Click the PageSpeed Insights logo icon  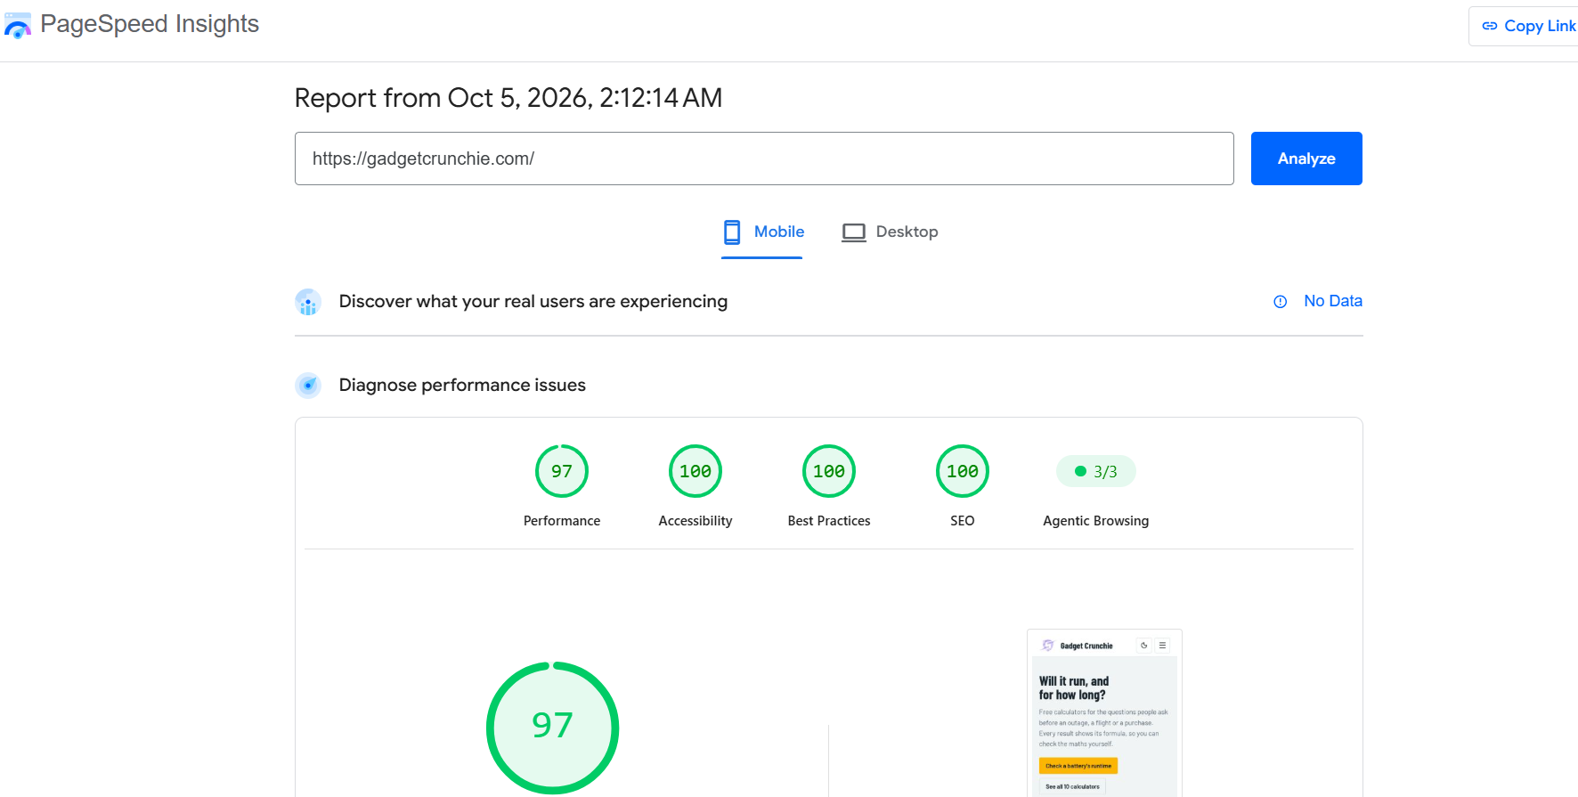[18, 25]
